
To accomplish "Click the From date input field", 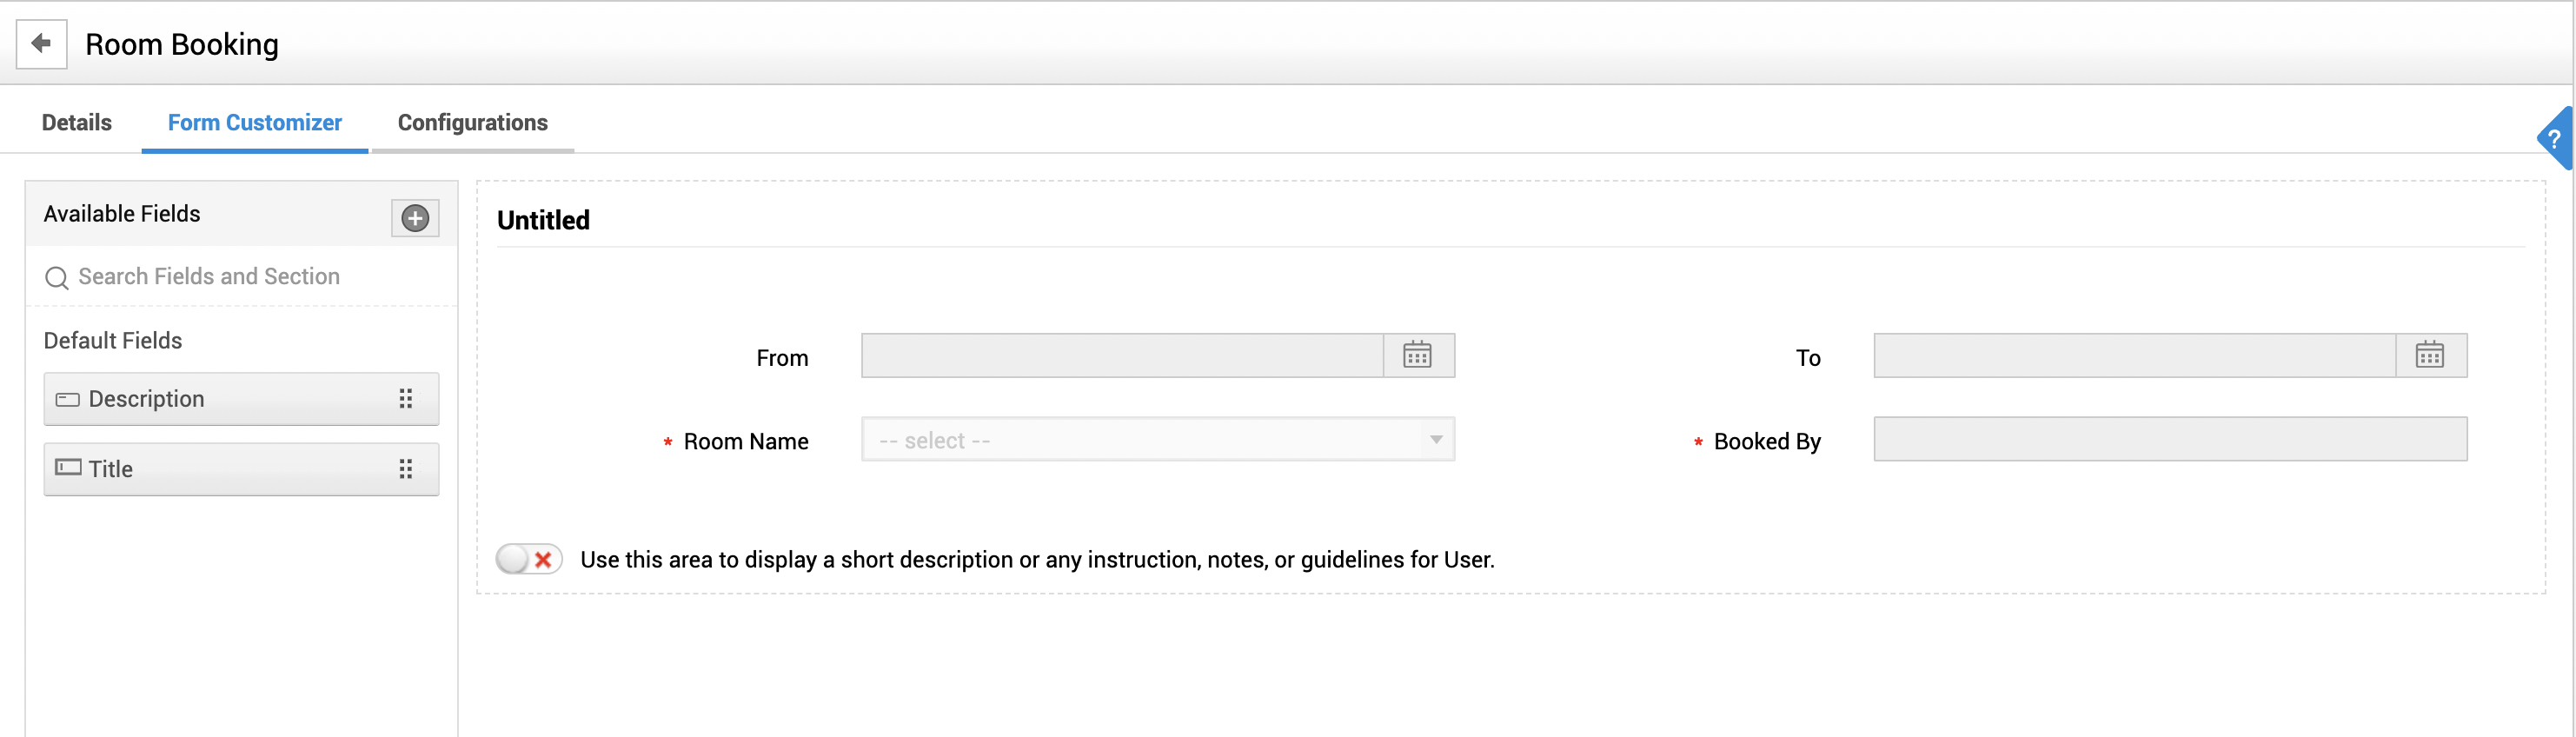I will coord(1121,356).
